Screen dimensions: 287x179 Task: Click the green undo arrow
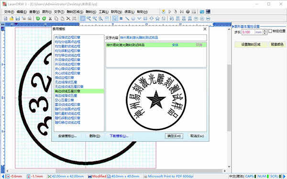pos(38,19)
